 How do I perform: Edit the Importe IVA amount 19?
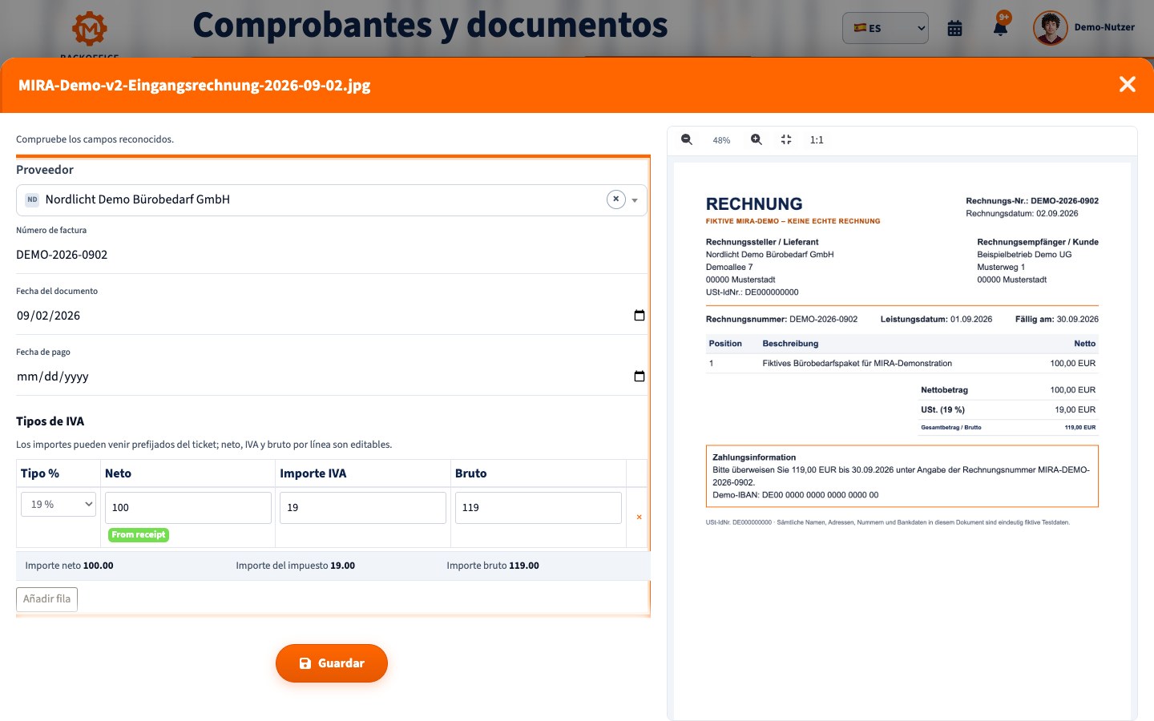click(x=363, y=508)
